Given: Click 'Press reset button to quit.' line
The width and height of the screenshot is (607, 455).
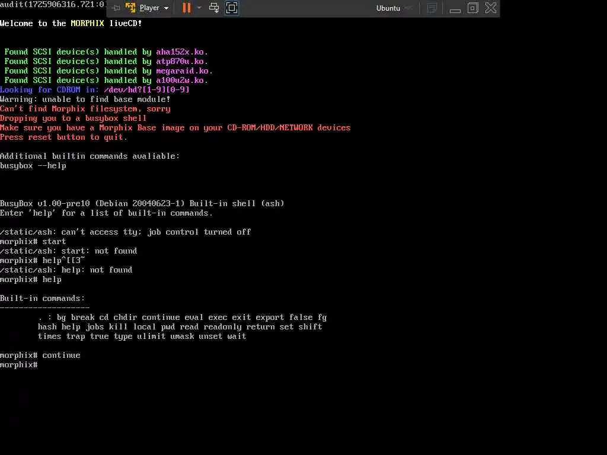Looking at the screenshot, I should [x=63, y=137].
